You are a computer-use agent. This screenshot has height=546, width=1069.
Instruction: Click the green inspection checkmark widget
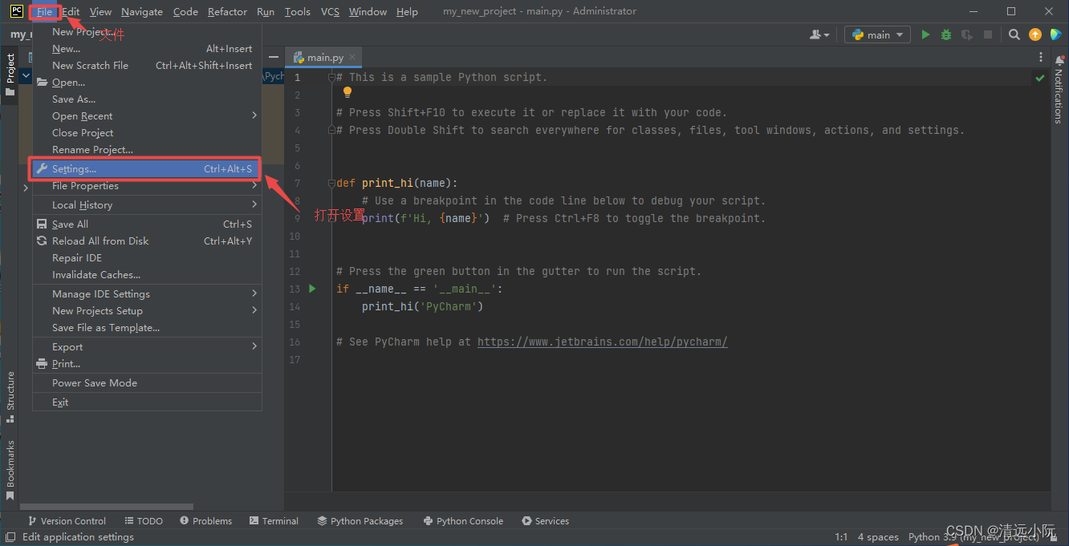pyautogui.click(x=1040, y=78)
